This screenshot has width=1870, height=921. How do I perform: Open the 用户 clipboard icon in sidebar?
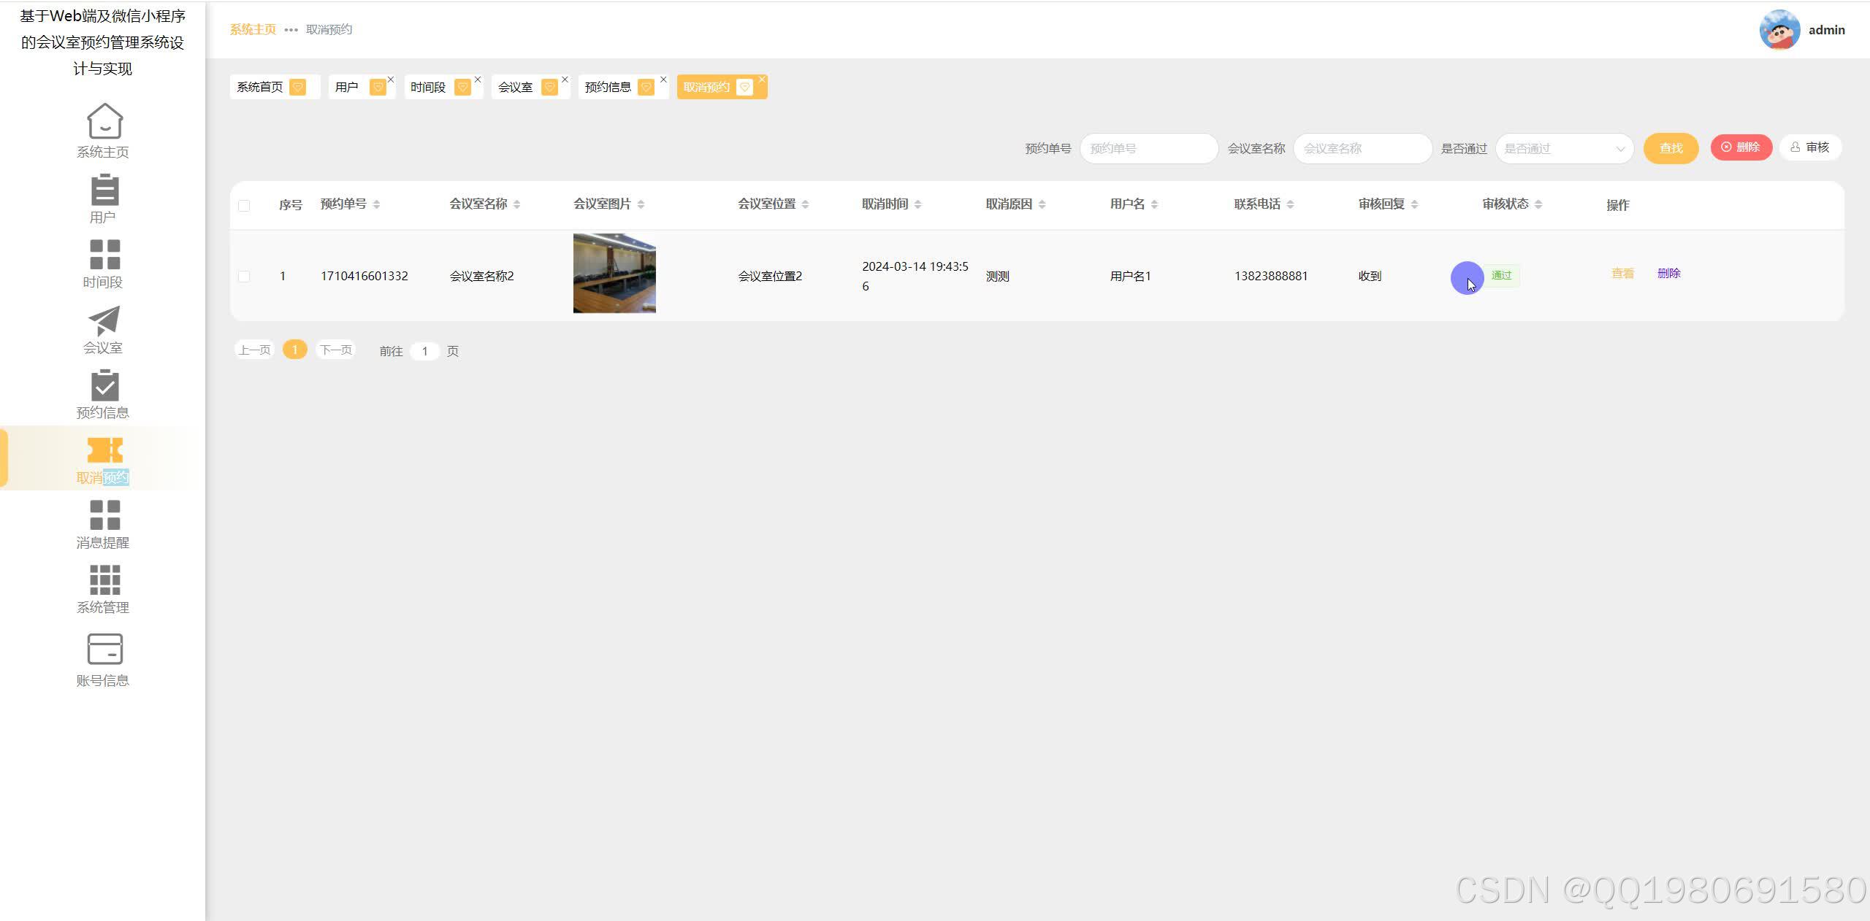104,190
